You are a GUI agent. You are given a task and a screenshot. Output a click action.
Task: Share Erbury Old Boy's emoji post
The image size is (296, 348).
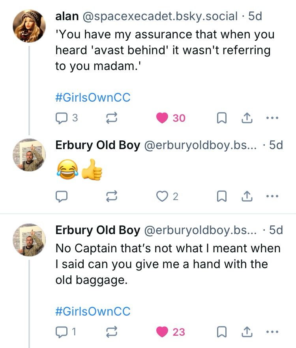click(246, 197)
